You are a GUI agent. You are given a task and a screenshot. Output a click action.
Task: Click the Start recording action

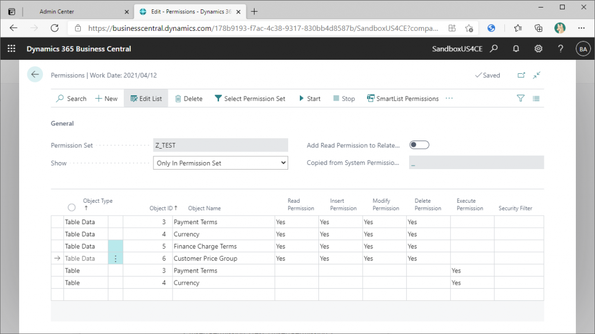310,98
